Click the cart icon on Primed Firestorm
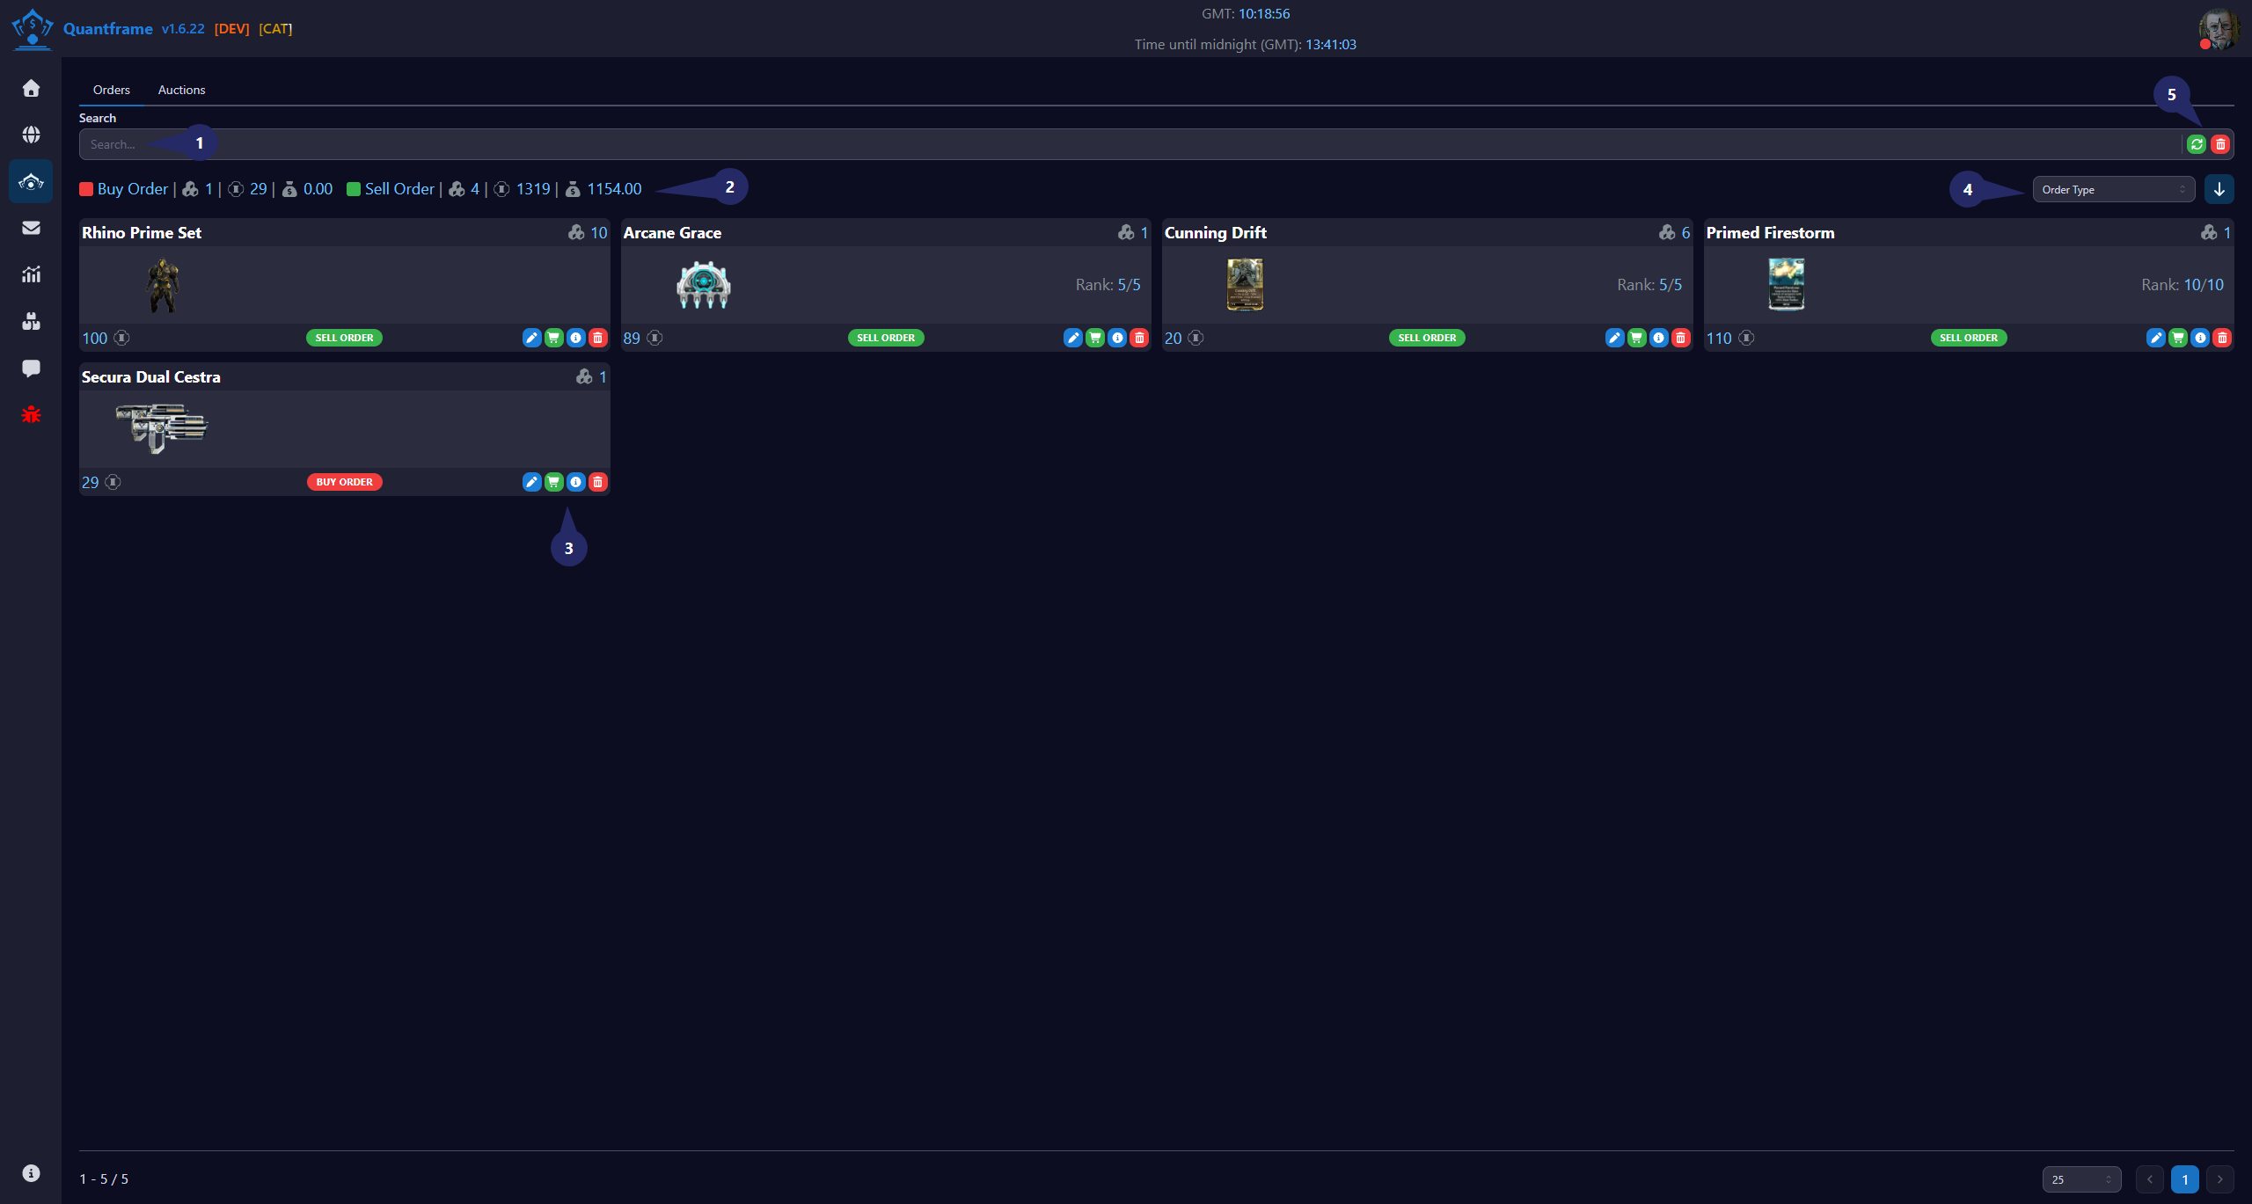 pyautogui.click(x=2178, y=338)
